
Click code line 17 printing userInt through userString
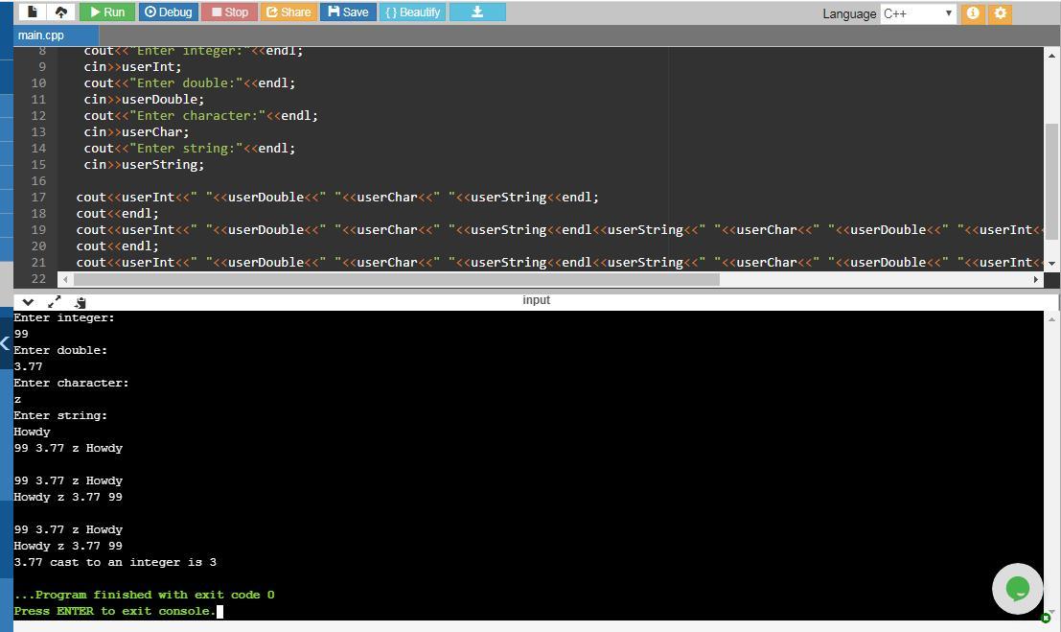tap(337, 198)
